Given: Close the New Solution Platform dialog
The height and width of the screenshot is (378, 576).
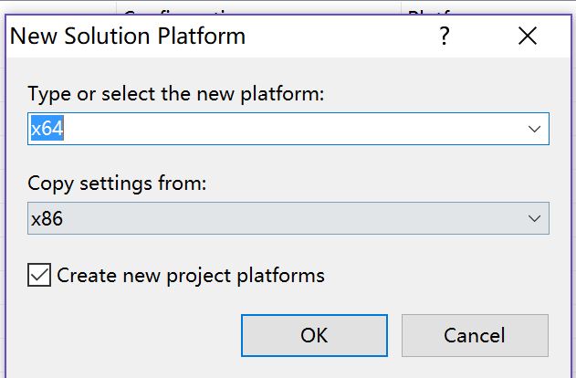Looking at the screenshot, I should tap(527, 37).
